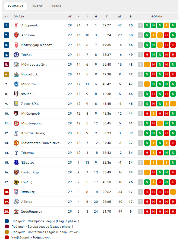Viewport: 179px width, 242px height.
Task: Click the Arsenal club crest
Action: click(x=16, y=35)
